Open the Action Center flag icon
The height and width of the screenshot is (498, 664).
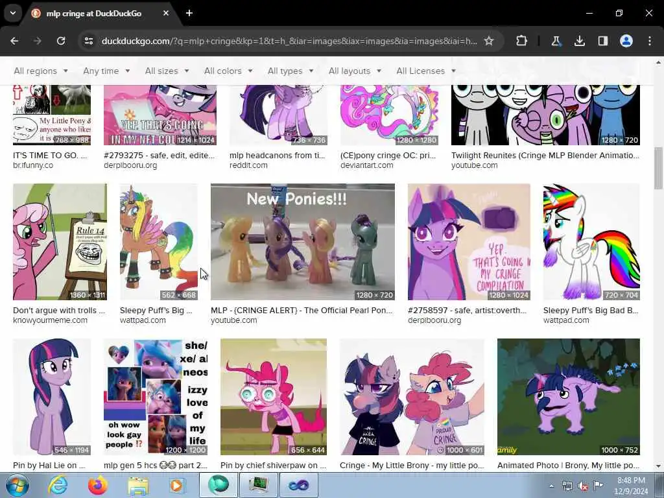click(597, 486)
